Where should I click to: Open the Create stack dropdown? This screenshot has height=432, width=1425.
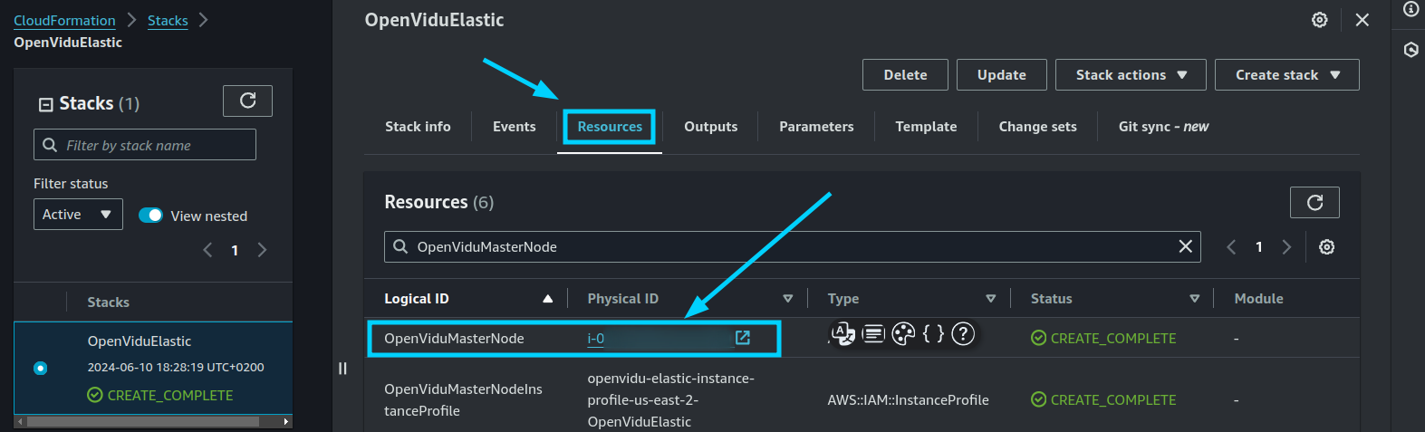(1286, 75)
